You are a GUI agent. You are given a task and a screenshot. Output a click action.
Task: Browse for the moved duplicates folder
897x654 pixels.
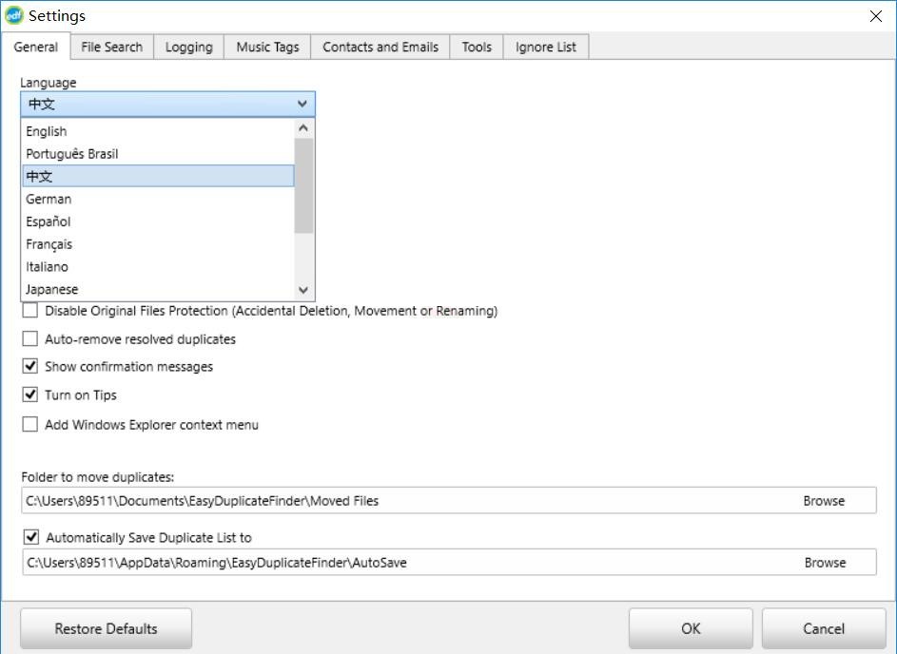pyautogui.click(x=824, y=501)
